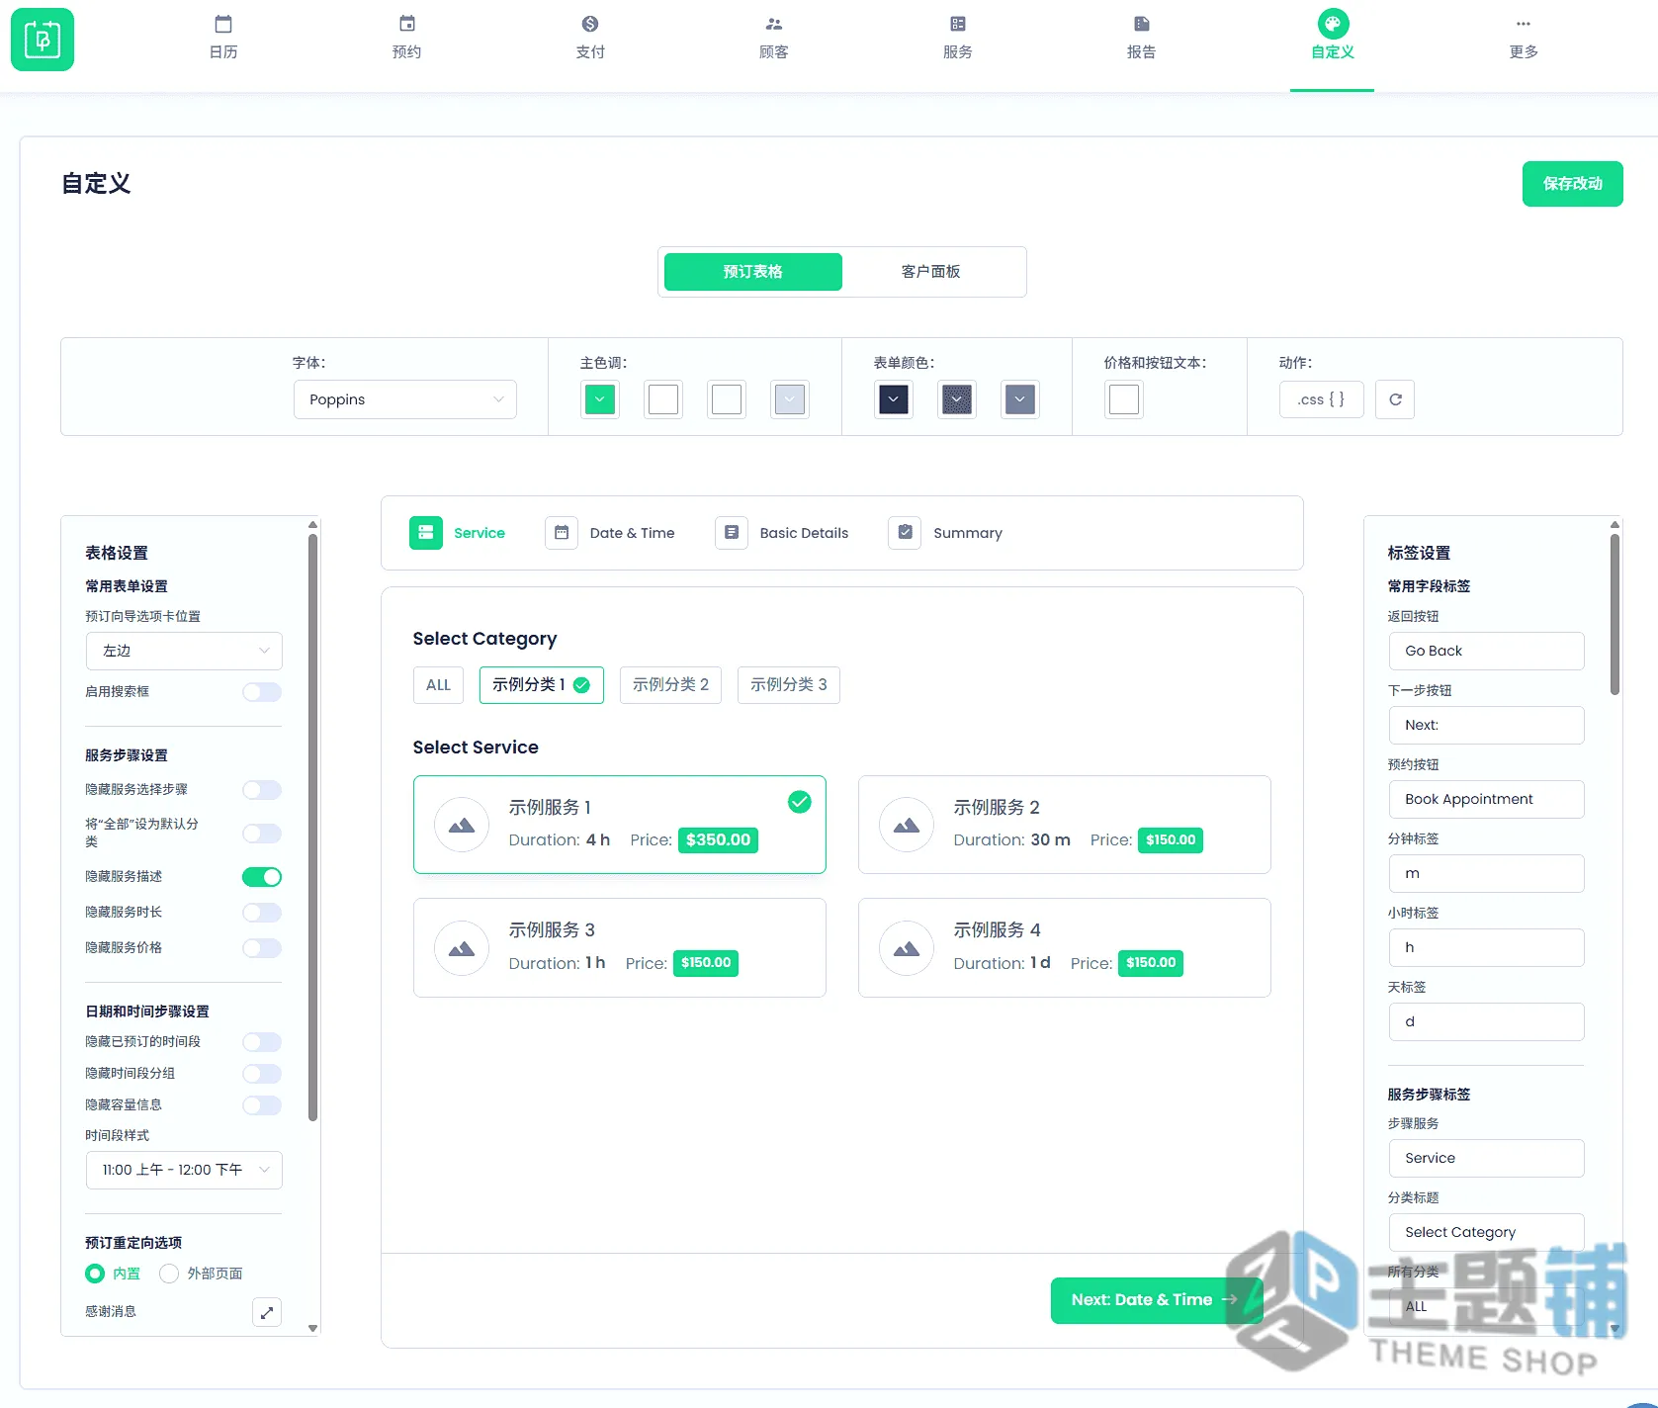Open the slate-blue second 表单颜色 swatch

[957, 399]
